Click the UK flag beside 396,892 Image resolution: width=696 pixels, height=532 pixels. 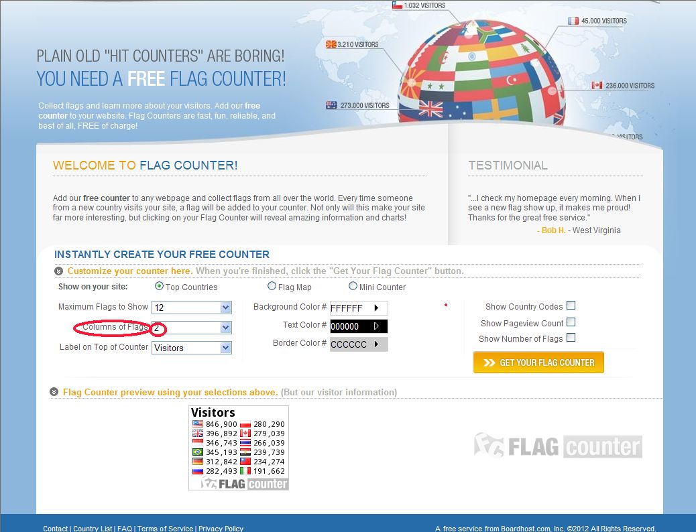coord(198,434)
